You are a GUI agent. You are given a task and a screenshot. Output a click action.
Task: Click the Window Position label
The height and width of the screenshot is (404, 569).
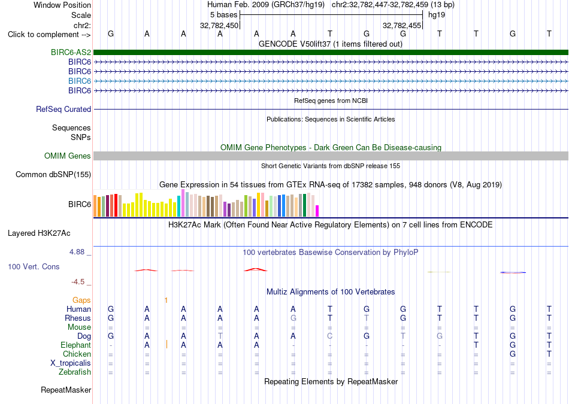coord(62,5)
